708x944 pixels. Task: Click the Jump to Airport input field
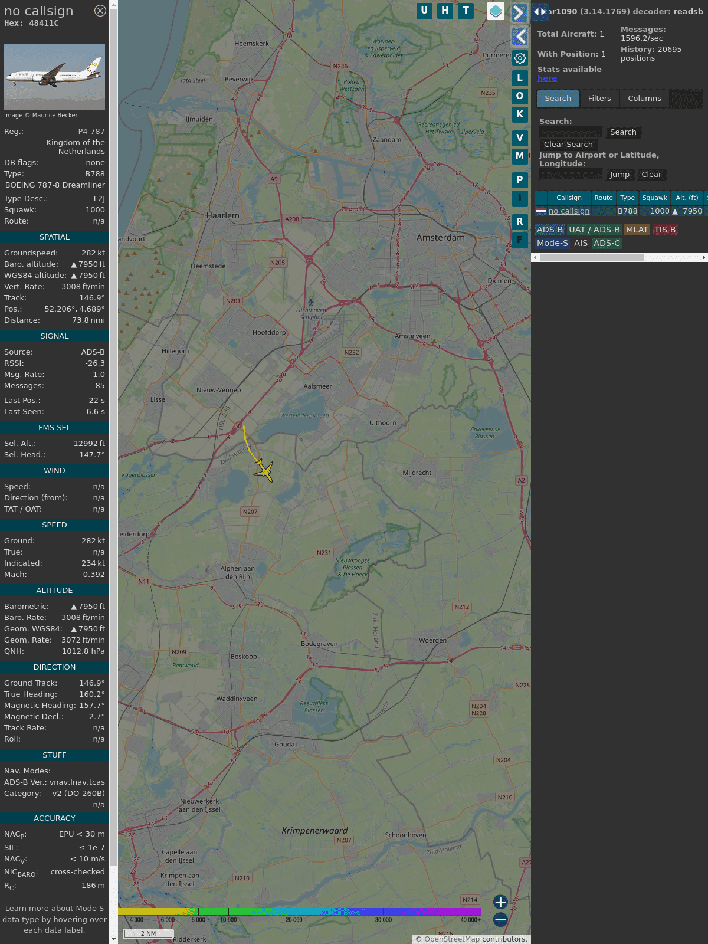coord(571,175)
